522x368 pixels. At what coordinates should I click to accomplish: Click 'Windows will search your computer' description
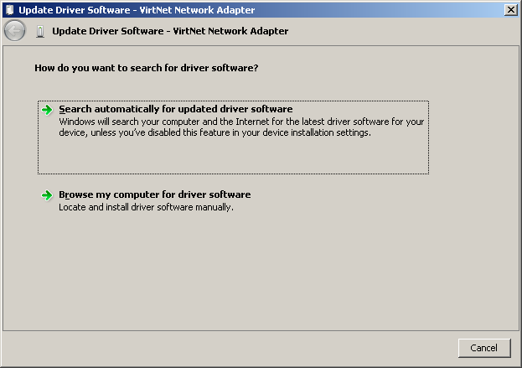[241, 127]
